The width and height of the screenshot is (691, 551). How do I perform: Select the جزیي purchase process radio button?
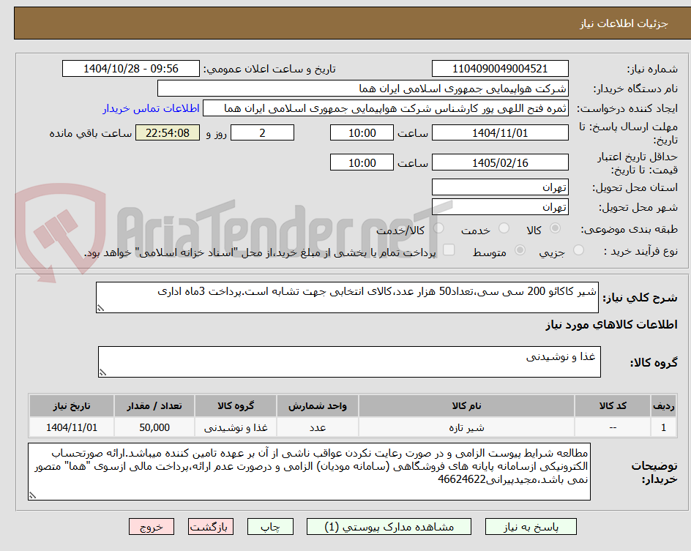[x=578, y=249]
